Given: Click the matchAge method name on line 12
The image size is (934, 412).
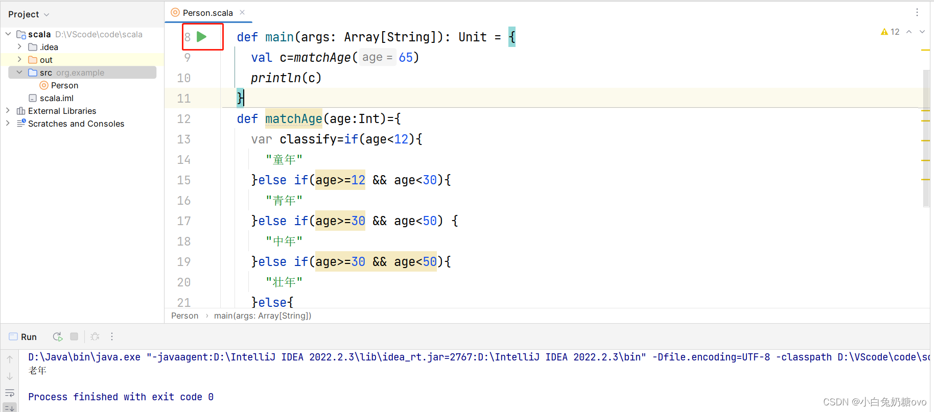Looking at the screenshot, I should click(294, 118).
